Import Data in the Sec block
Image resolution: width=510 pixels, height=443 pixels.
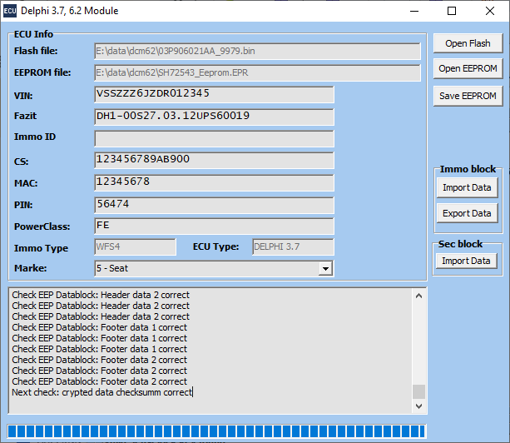pyautogui.click(x=467, y=261)
